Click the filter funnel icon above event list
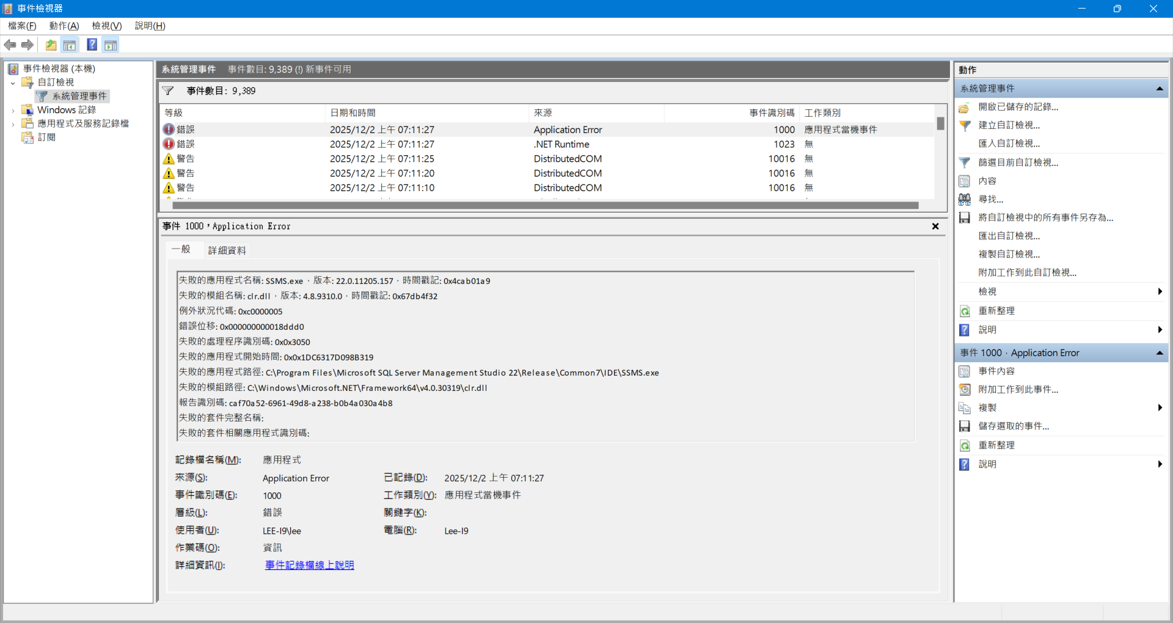Screen dimensions: 1173x623 pyautogui.click(x=168, y=91)
